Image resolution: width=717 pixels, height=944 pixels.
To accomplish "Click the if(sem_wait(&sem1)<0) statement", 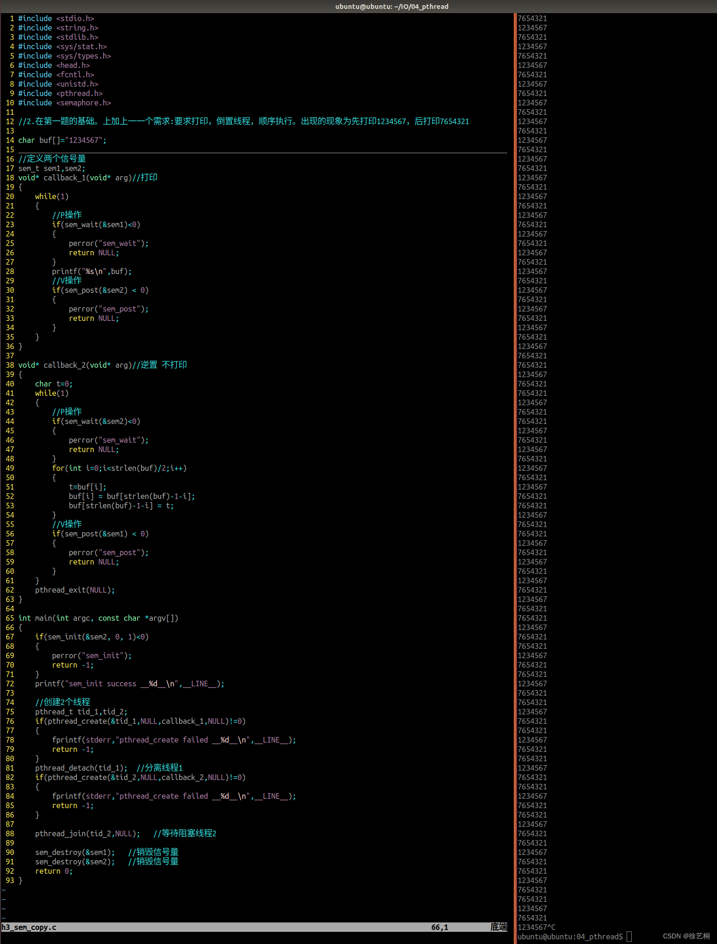I will 96,224.
